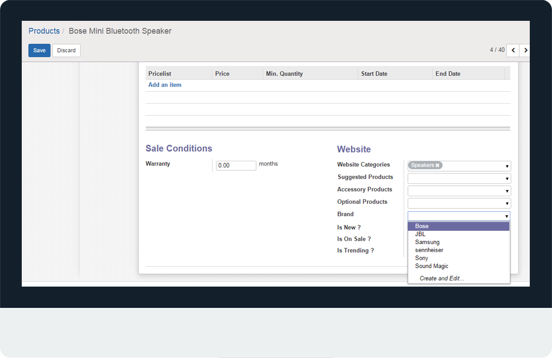This screenshot has height=358, width=552.
Task: Save the product form
Action: [x=39, y=51]
